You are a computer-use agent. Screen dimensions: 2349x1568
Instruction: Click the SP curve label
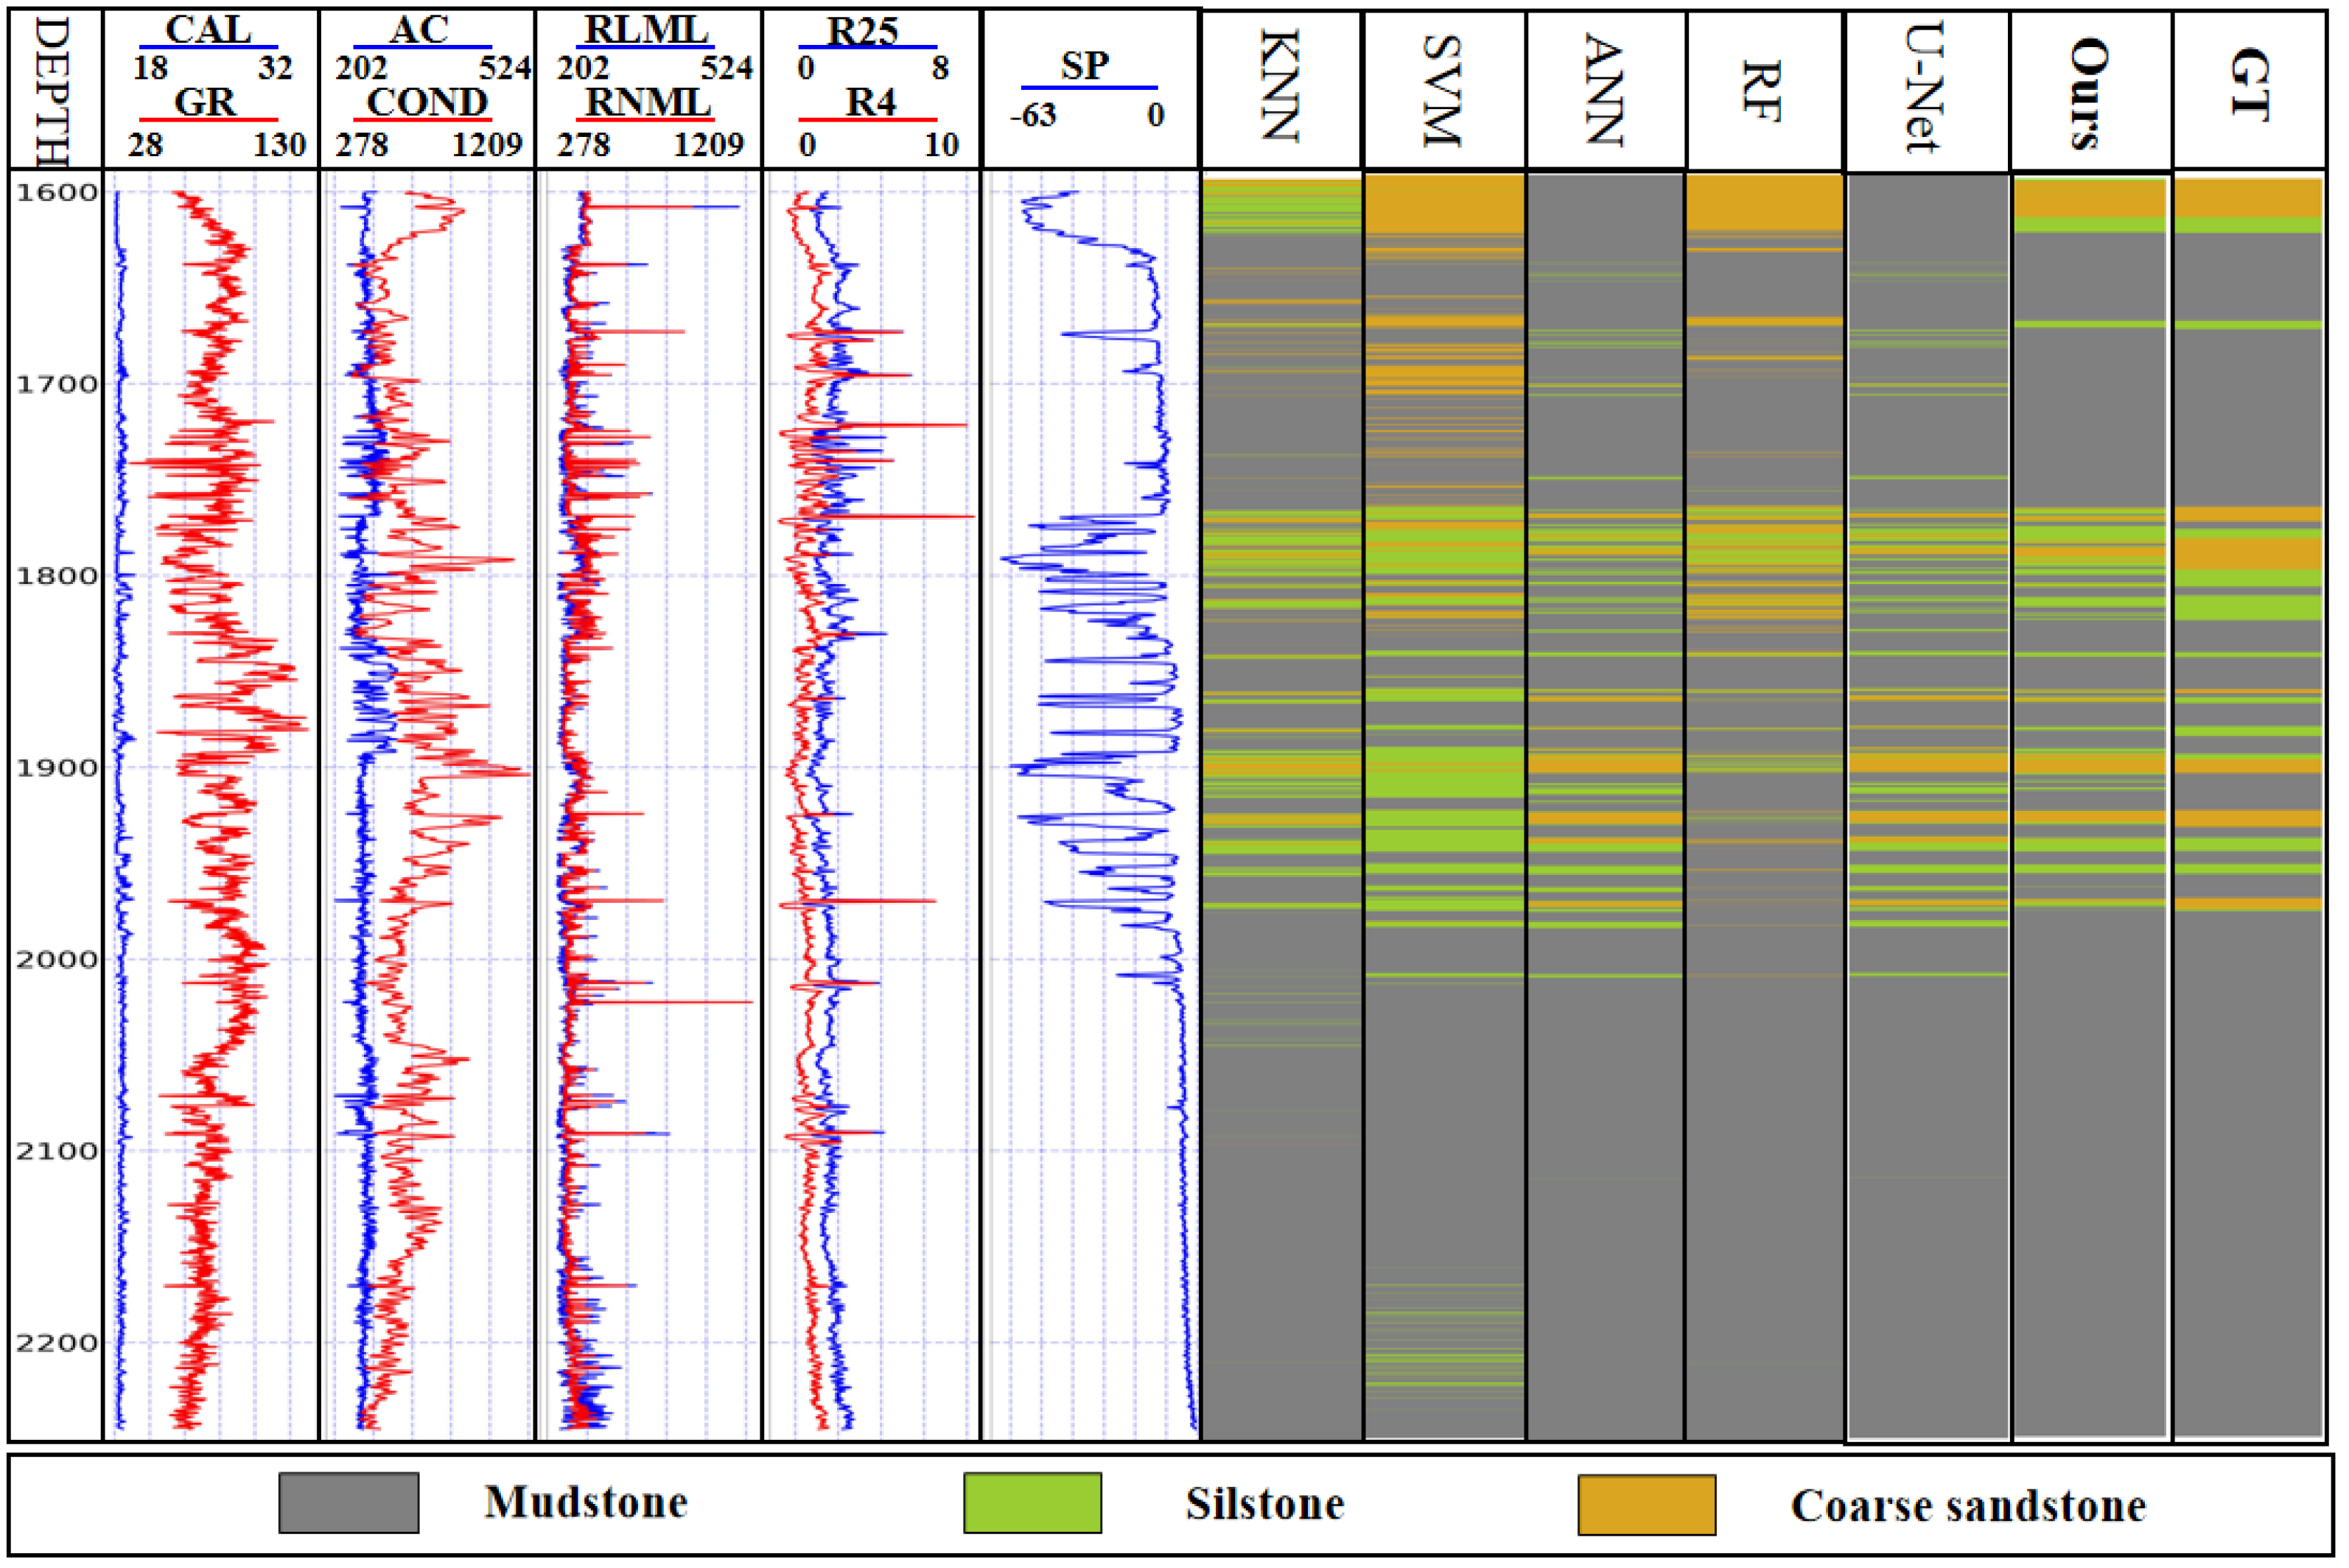pos(1085,67)
